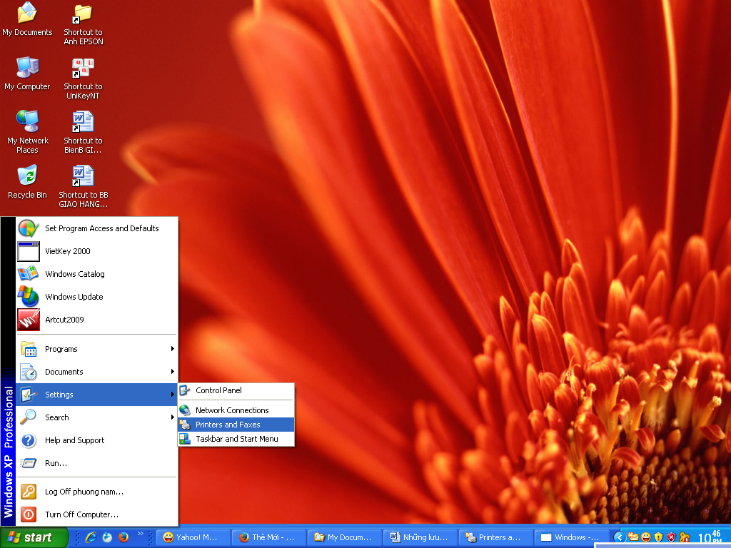Launch Internet Explorer from Quick Launch

91,537
